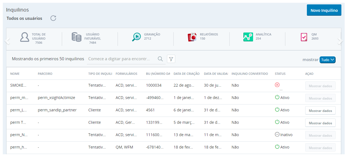Select the SMOKE... tenant name
This screenshot has width=348, height=165.
18,85
